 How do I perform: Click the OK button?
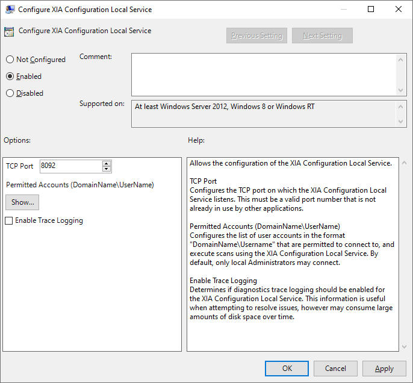pos(287,369)
